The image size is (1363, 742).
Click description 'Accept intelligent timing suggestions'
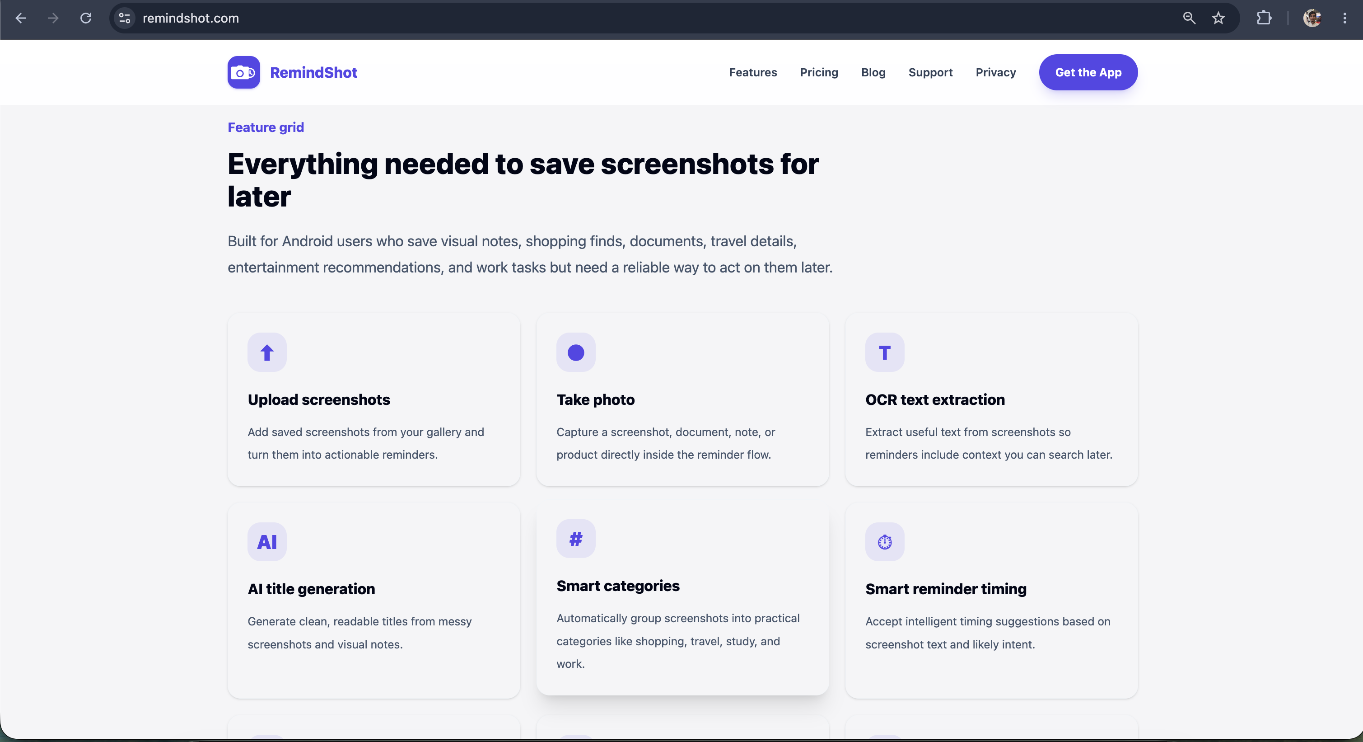988,633
